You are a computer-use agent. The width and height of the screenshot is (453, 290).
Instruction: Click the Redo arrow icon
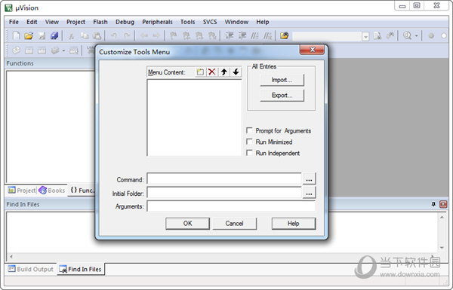(x=127, y=35)
